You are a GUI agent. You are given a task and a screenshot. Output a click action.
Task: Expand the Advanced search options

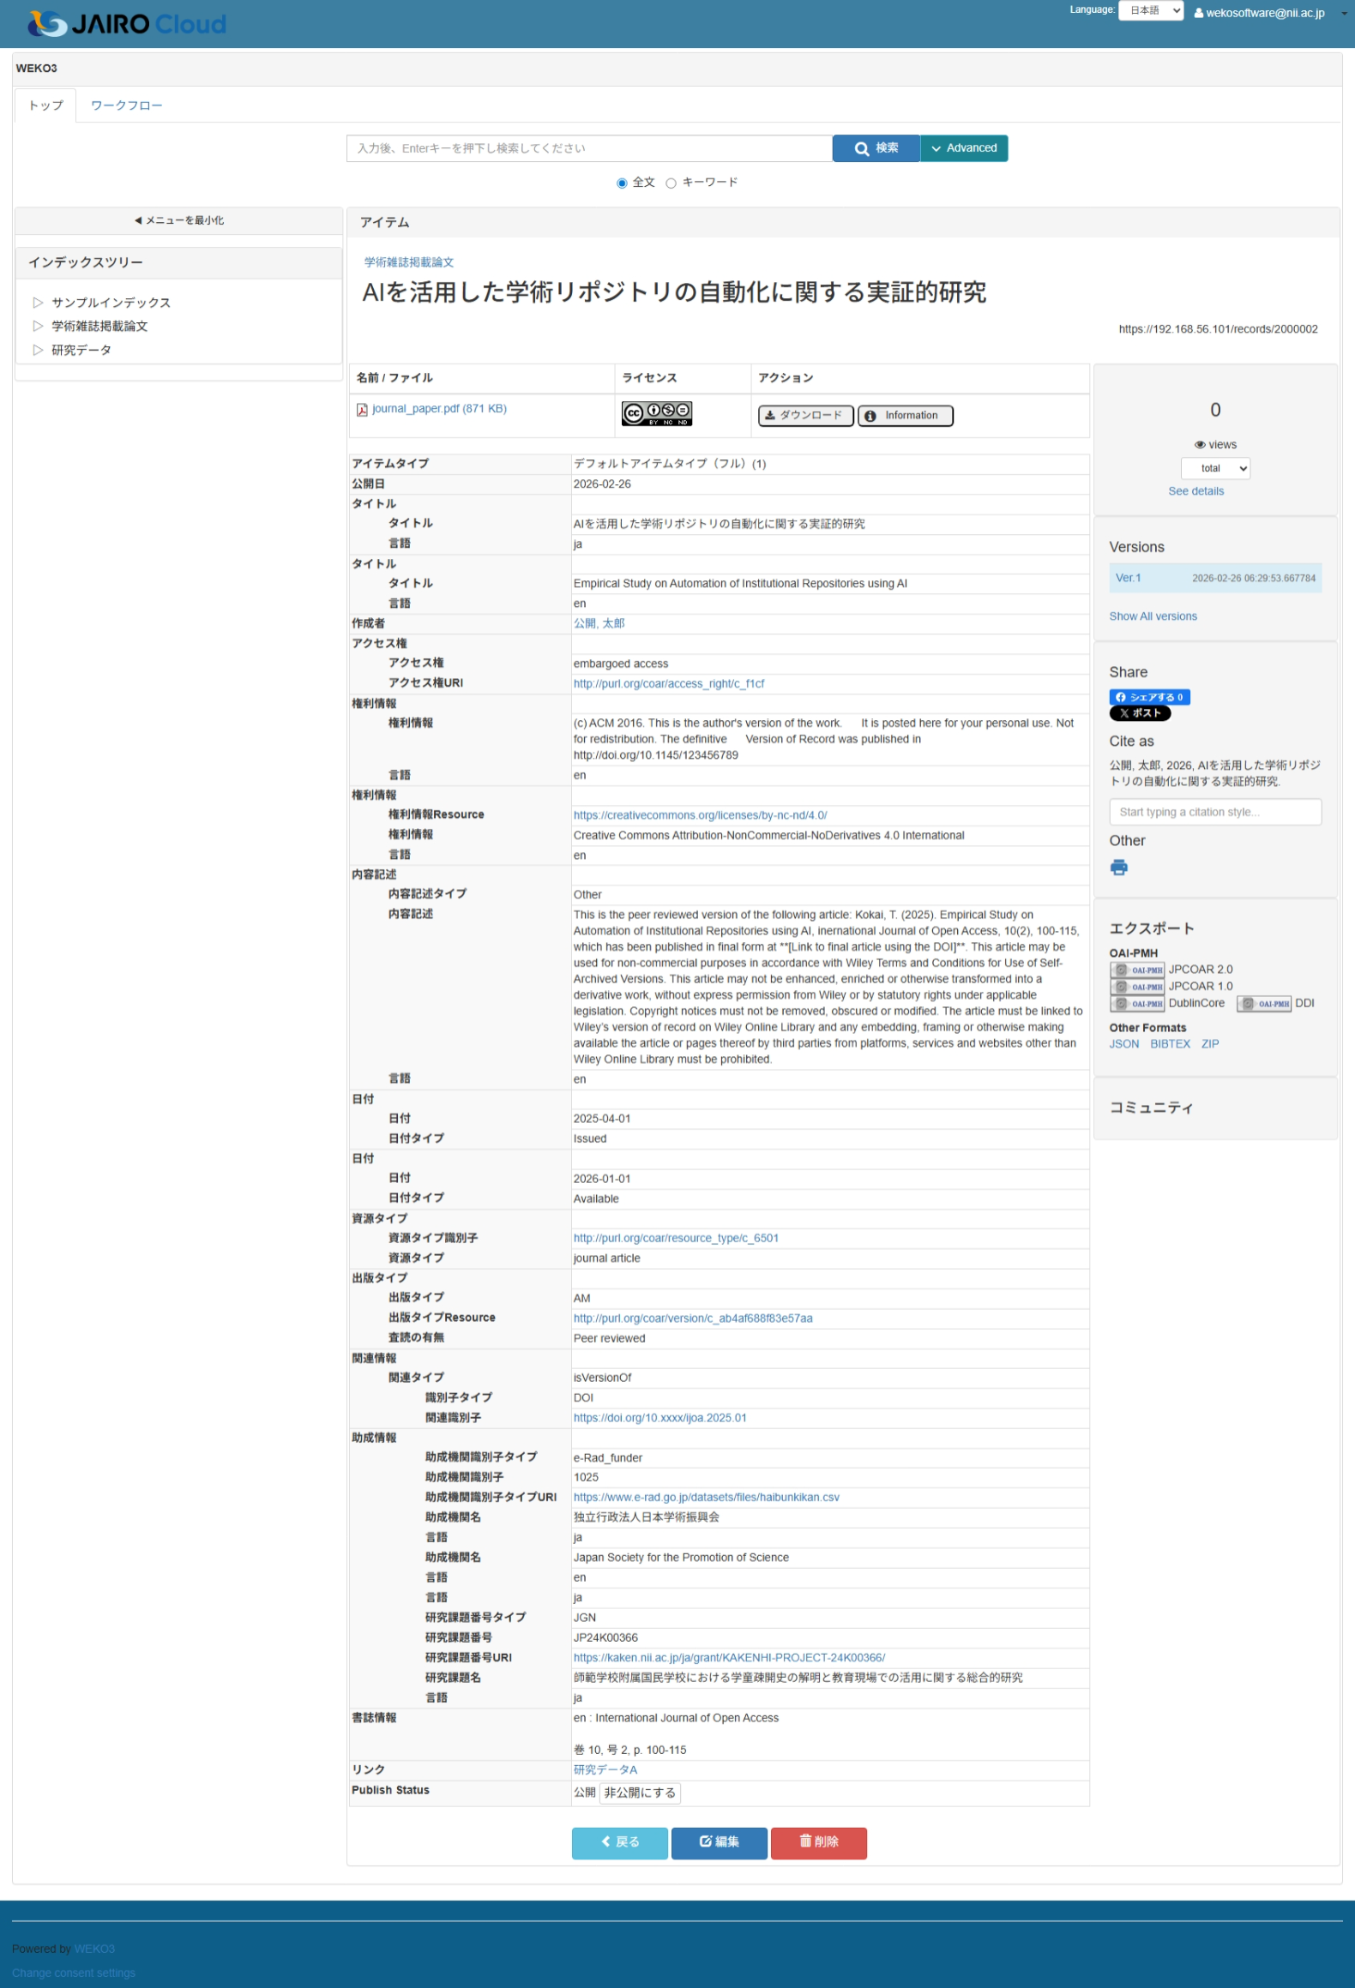point(964,148)
